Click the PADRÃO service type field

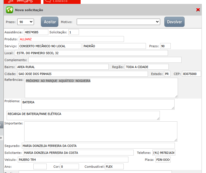click(114, 46)
